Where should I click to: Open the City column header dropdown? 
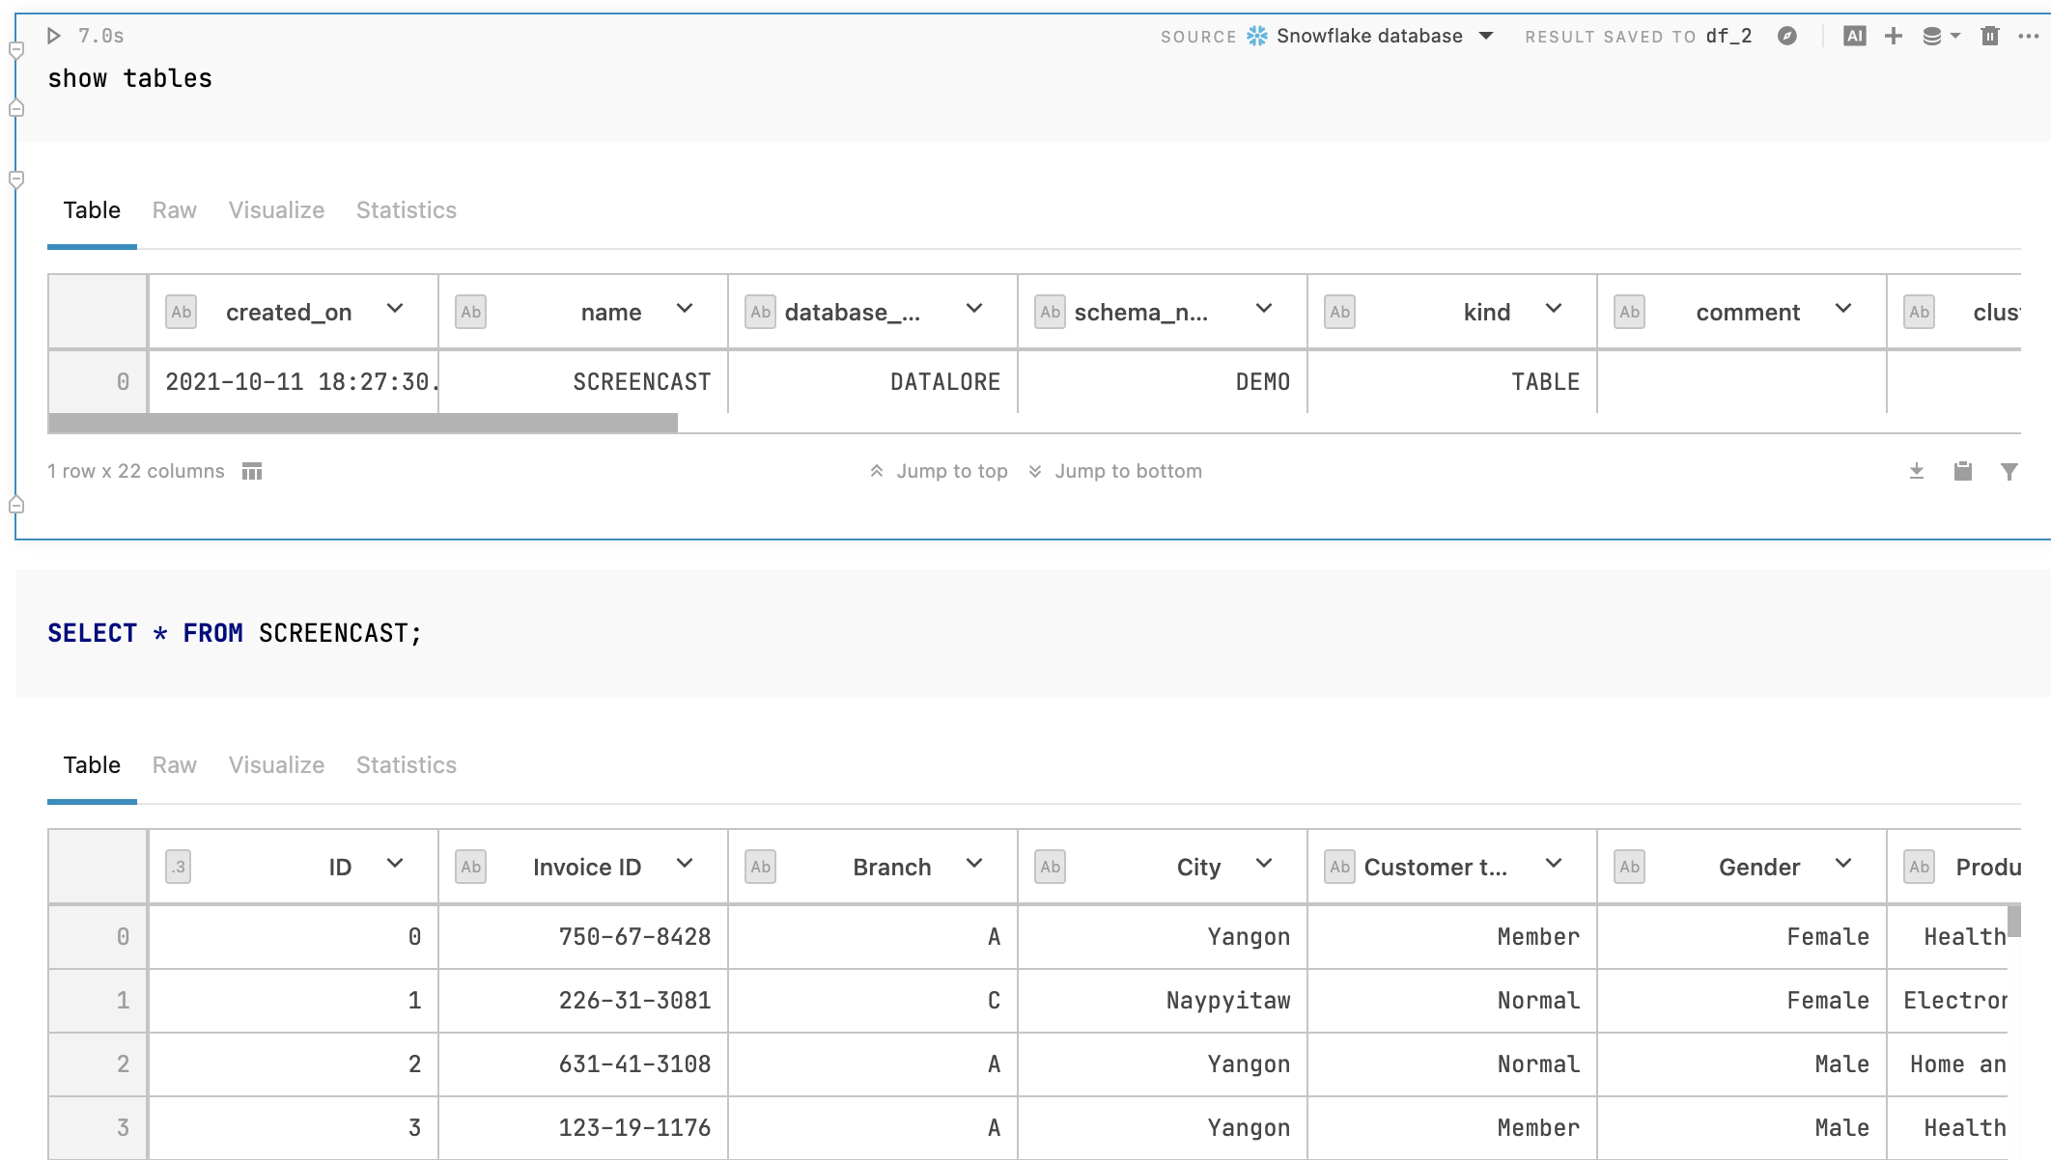[1265, 865]
